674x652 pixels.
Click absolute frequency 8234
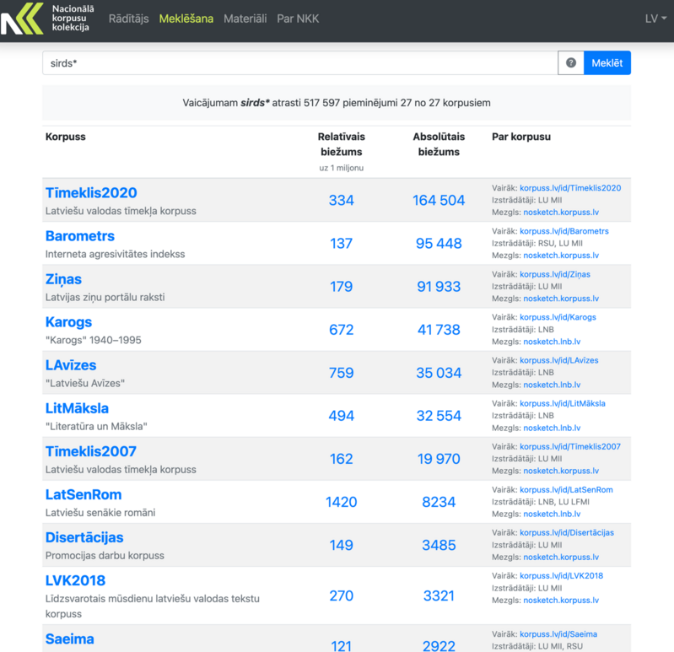[439, 502]
